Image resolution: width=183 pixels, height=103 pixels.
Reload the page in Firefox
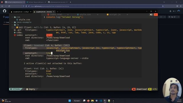click(x=9, y=6)
